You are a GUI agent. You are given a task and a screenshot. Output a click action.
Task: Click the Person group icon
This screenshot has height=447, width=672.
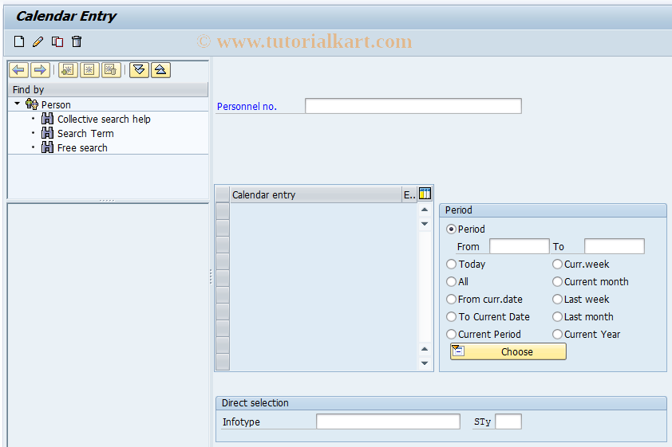(x=32, y=104)
